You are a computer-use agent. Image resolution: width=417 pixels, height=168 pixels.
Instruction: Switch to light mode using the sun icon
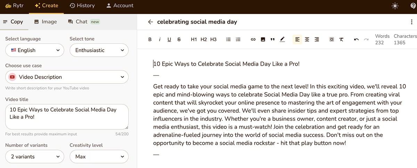395,6
